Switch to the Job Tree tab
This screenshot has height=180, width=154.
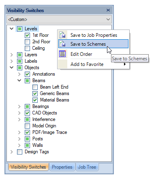(x=87, y=167)
